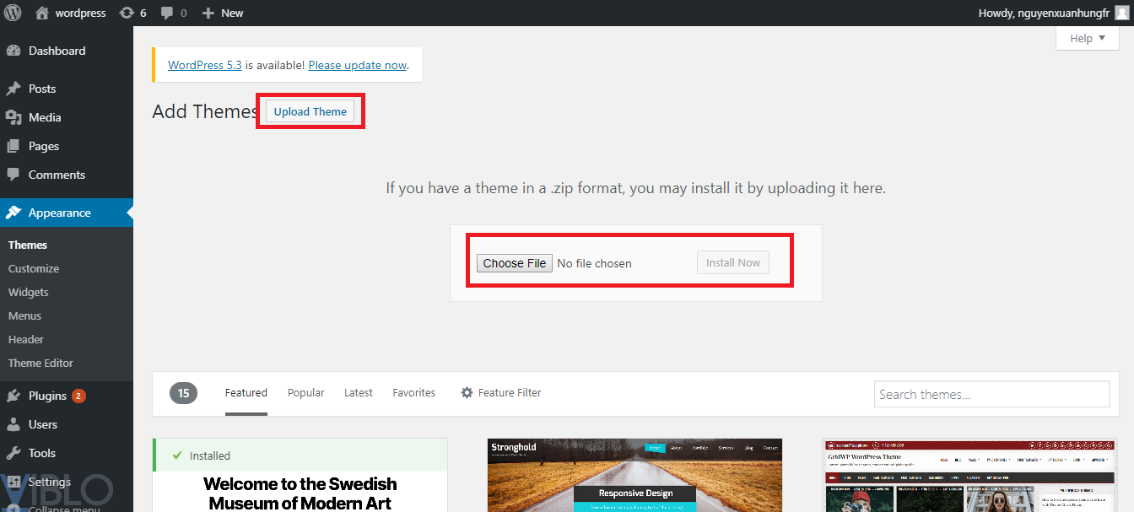Open the New content menu
Image resolution: width=1134 pixels, height=512 pixels.
[223, 13]
